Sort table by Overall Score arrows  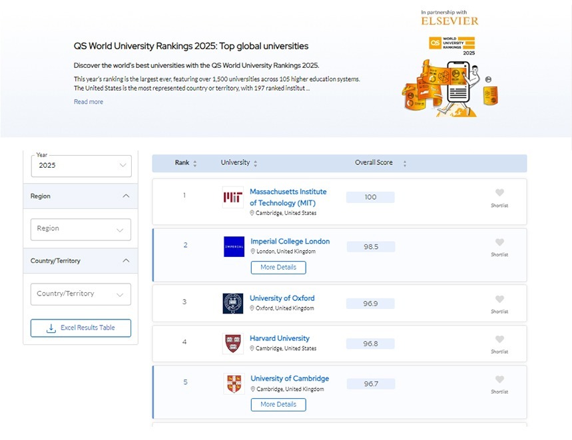[x=405, y=163]
